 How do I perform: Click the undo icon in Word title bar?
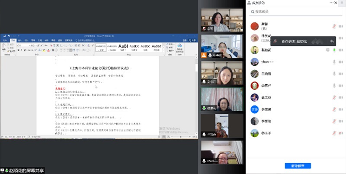(x=8, y=35)
